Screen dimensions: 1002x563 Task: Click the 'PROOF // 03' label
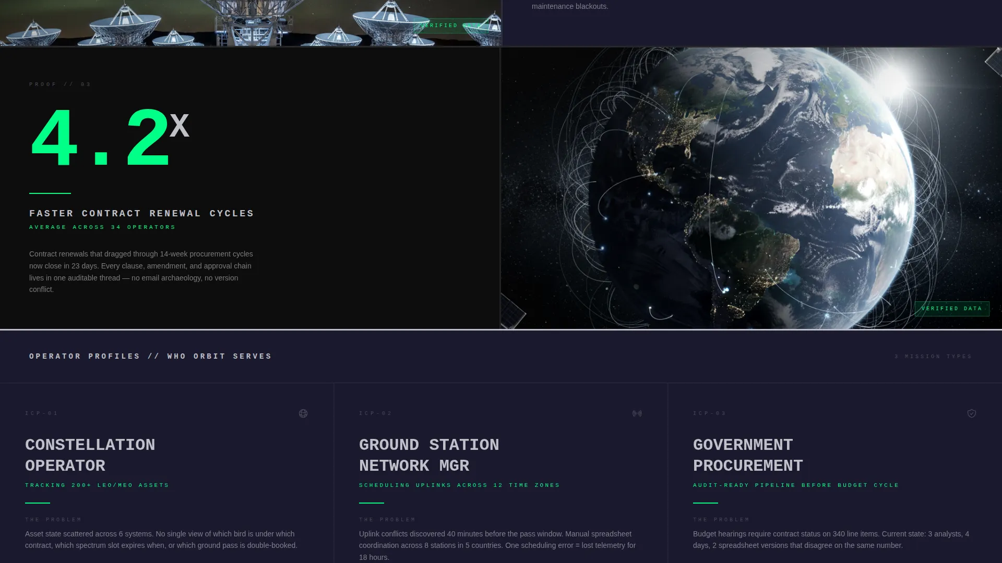tap(60, 84)
